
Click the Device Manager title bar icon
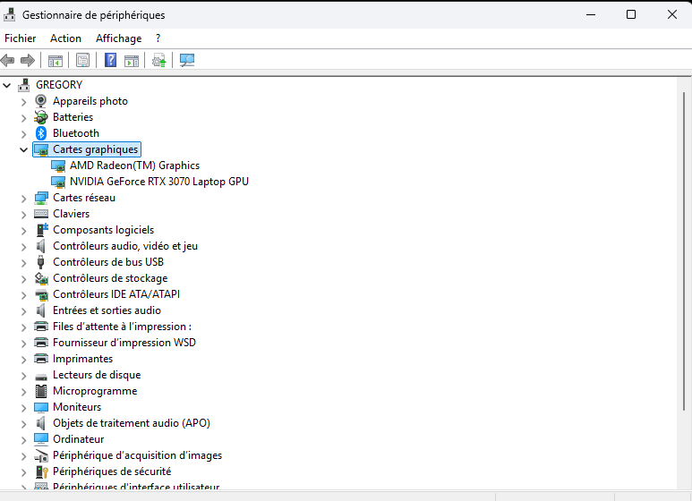click(10, 15)
